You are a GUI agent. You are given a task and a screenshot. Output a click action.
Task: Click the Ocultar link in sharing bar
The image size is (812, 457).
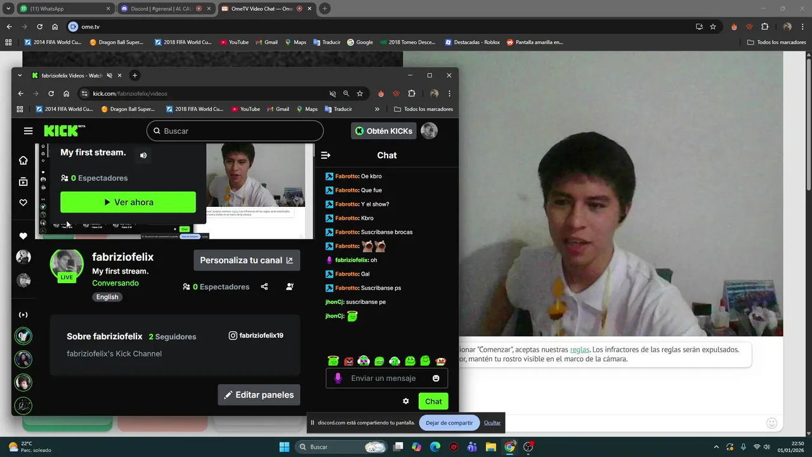point(492,423)
